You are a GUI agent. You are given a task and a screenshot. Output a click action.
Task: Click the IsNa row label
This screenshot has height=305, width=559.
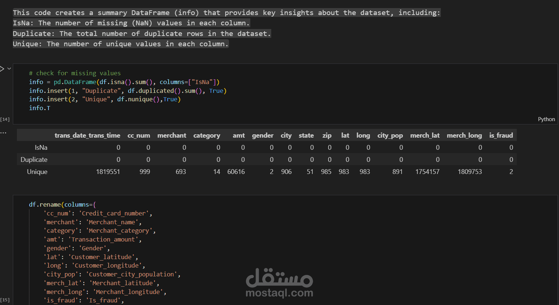[x=41, y=148]
